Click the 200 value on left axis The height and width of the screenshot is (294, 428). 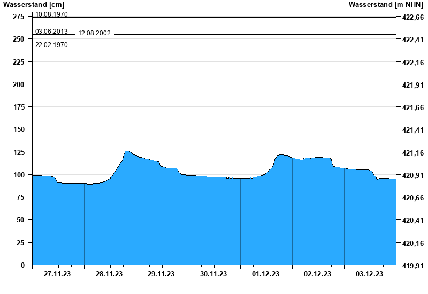click(x=18, y=84)
